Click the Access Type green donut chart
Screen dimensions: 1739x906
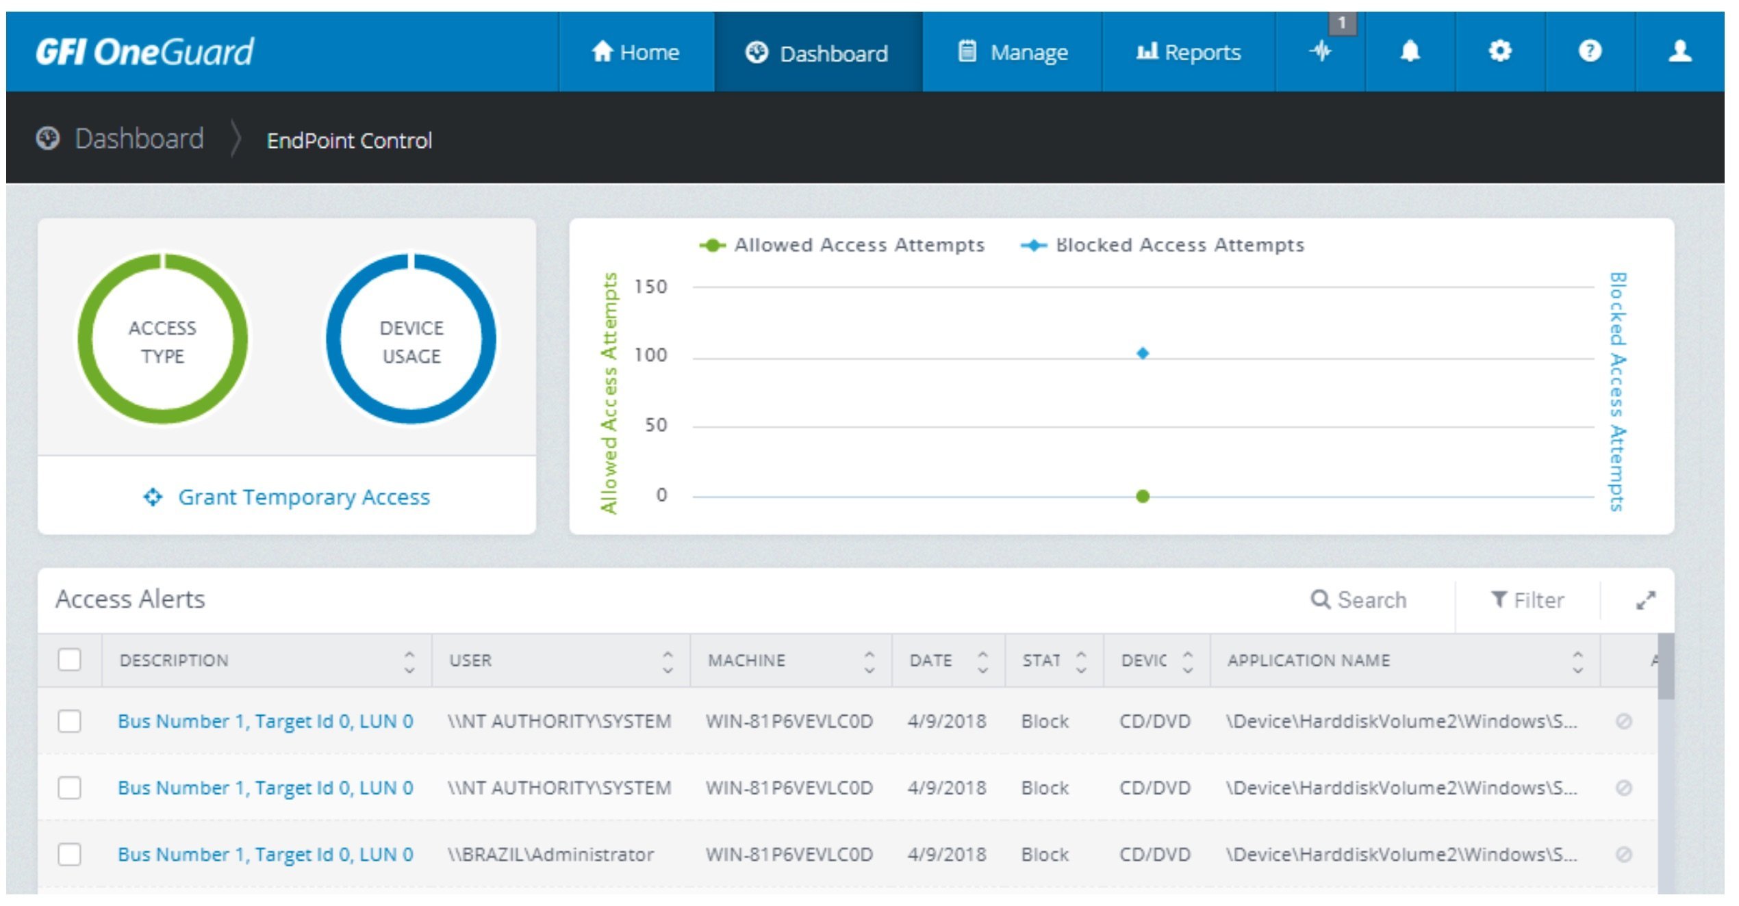click(163, 340)
